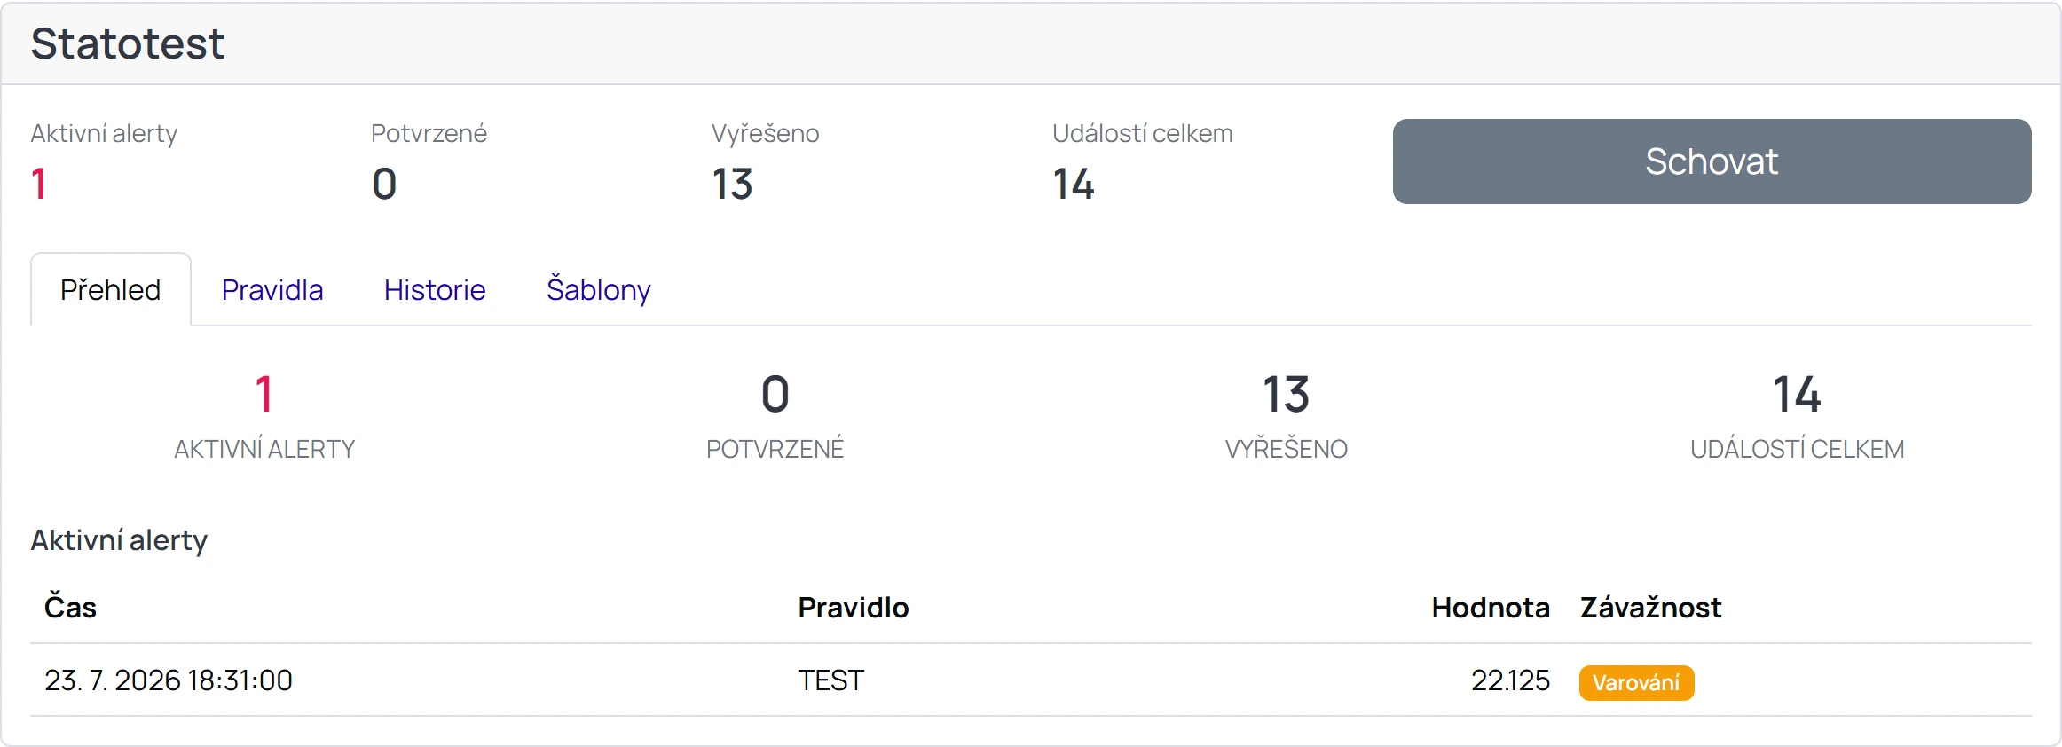Click the 22.125 value cell
Viewport: 2062px width, 747px height.
tap(1510, 680)
